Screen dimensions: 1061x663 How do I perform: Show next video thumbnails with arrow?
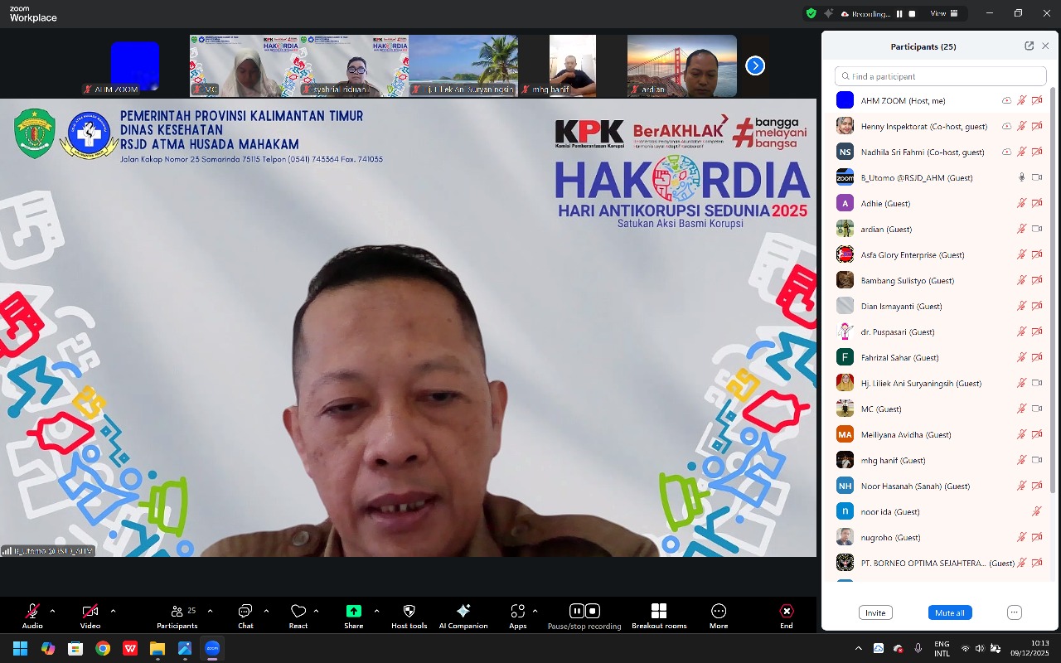[755, 65]
